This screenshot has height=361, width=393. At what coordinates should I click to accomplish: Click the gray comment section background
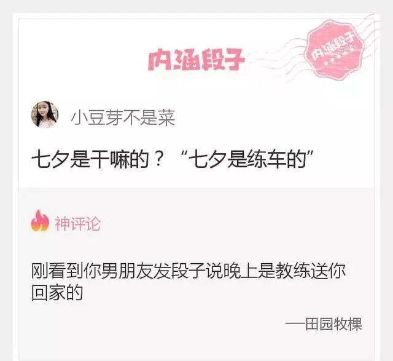point(196,251)
